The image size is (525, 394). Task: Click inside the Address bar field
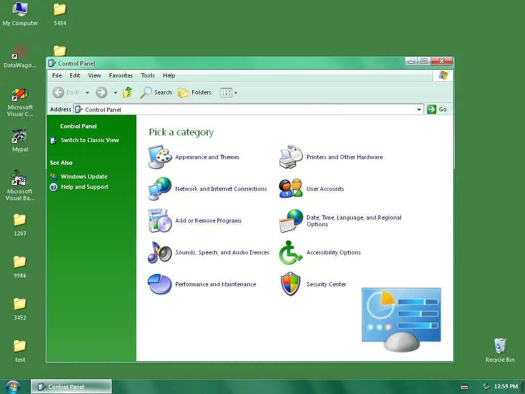(x=249, y=110)
